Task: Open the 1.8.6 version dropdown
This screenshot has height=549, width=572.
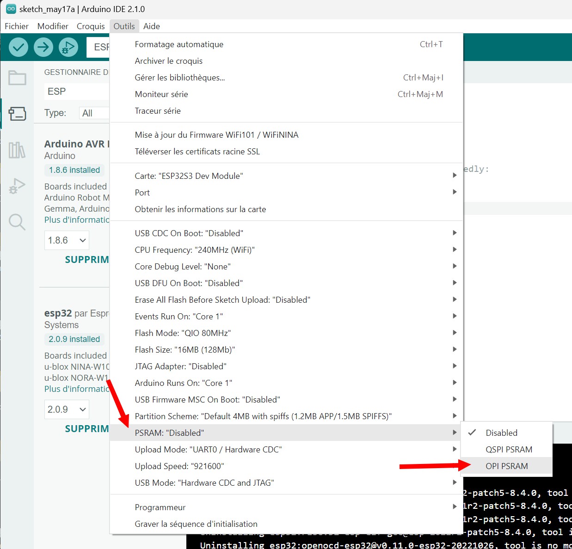Action: click(67, 240)
